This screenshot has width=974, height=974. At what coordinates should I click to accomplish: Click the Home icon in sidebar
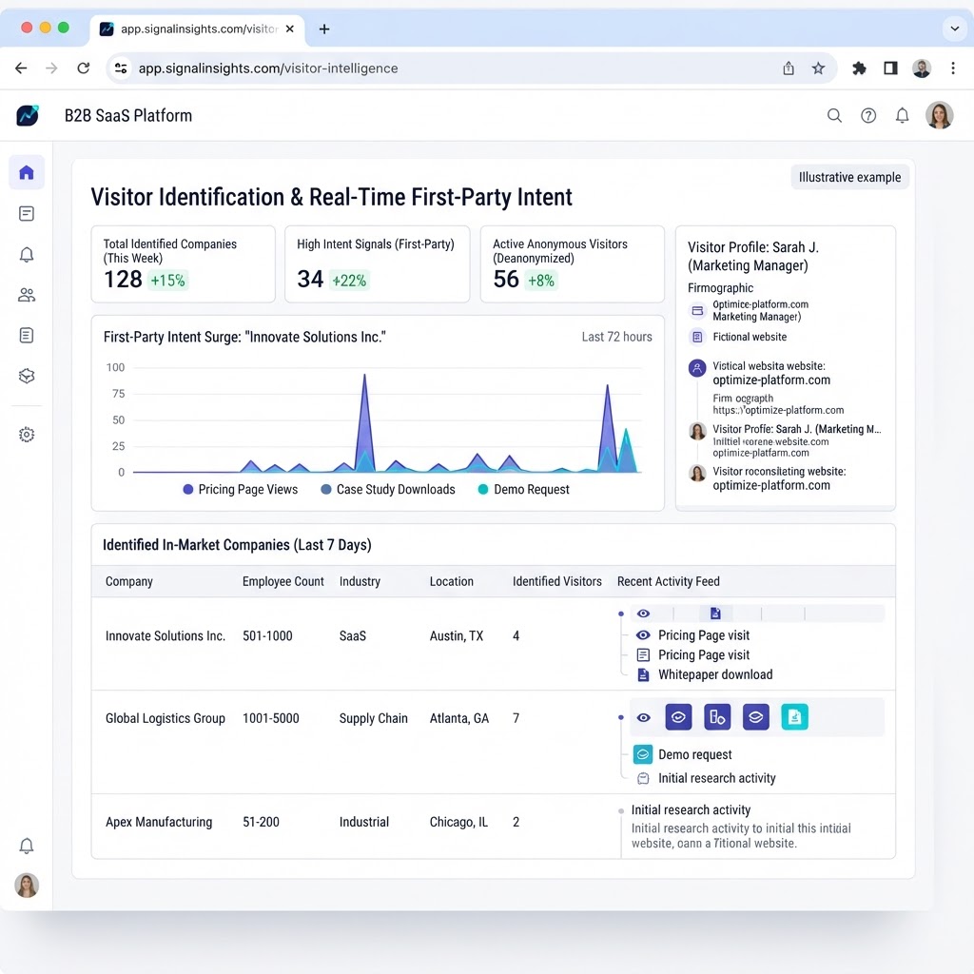coord(26,172)
